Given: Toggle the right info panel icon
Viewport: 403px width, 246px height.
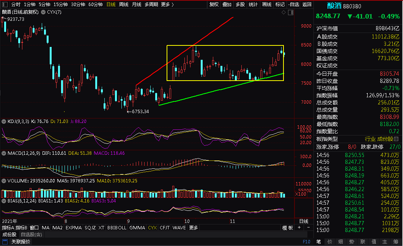Looking at the screenshot, I should (291, 12).
